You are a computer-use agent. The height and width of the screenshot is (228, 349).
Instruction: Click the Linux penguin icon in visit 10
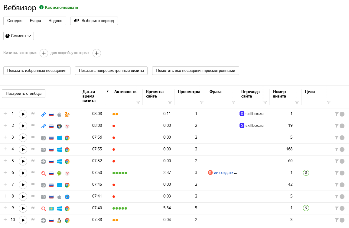(59, 220)
